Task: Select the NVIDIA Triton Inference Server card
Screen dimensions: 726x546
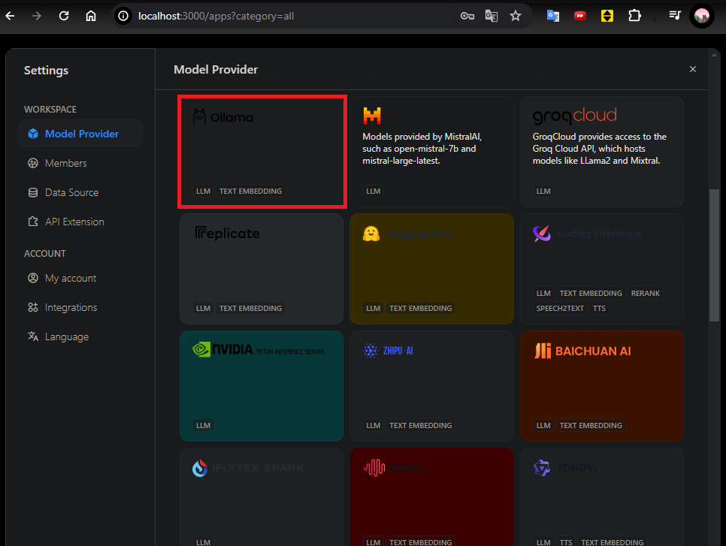Action: (262, 386)
